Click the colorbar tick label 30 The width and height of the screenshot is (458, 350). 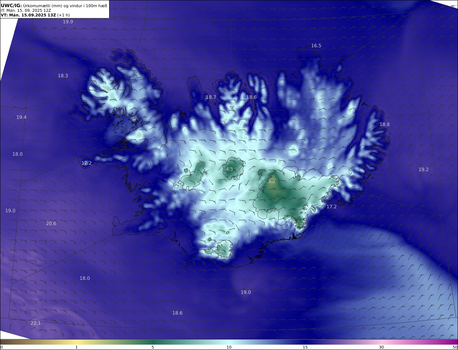coord(381,347)
